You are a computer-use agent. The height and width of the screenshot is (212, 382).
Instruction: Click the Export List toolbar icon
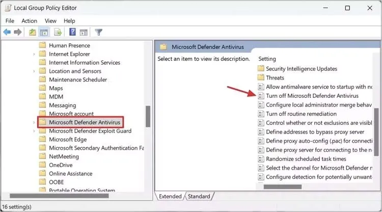58,32
